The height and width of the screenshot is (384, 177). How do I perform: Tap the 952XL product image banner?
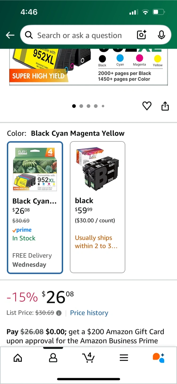(x=88, y=67)
